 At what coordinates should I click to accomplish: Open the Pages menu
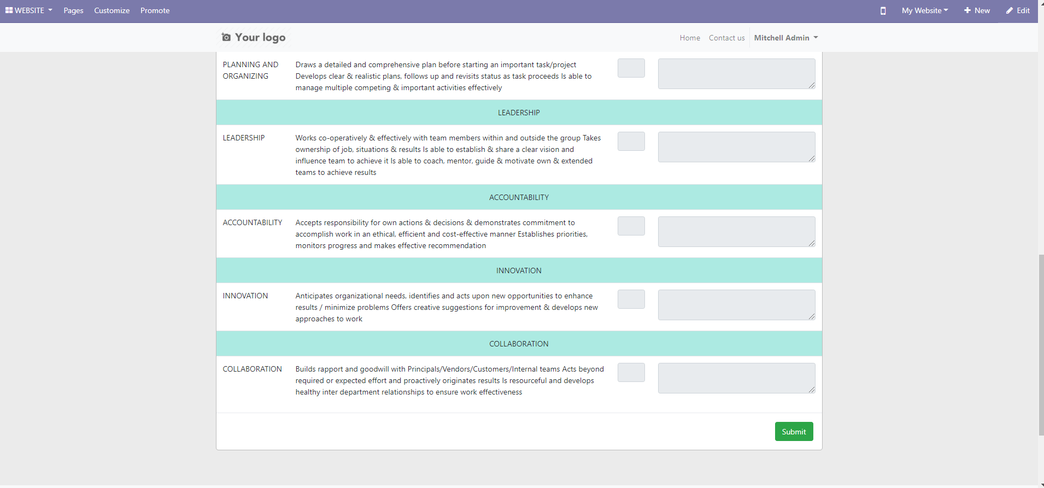[73, 10]
